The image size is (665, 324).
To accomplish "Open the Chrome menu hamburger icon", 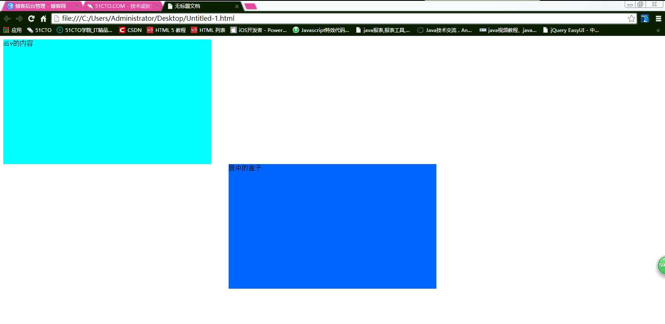I will click(658, 18).
